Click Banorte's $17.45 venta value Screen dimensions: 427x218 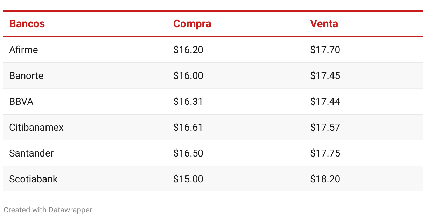click(325, 75)
